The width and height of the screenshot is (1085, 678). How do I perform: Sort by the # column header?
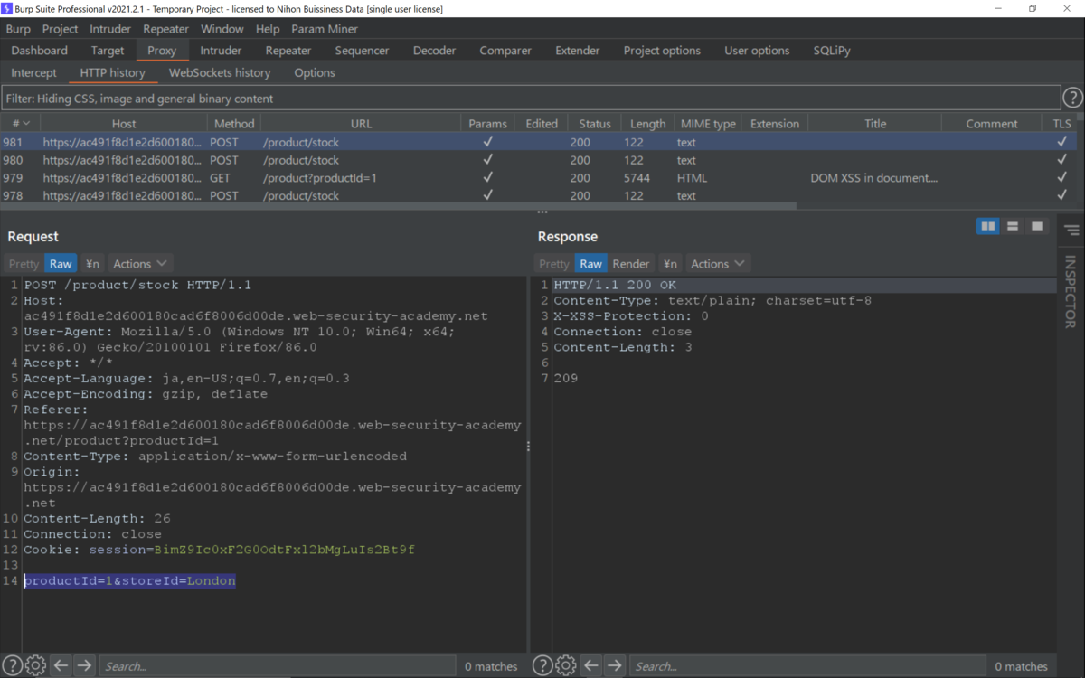pyautogui.click(x=20, y=124)
